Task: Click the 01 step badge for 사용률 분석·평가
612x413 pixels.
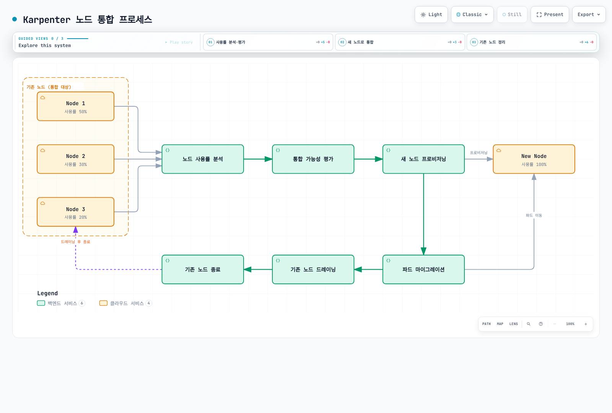Action: (x=210, y=42)
